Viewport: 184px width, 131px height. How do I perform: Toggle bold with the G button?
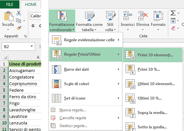pos(33,26)
